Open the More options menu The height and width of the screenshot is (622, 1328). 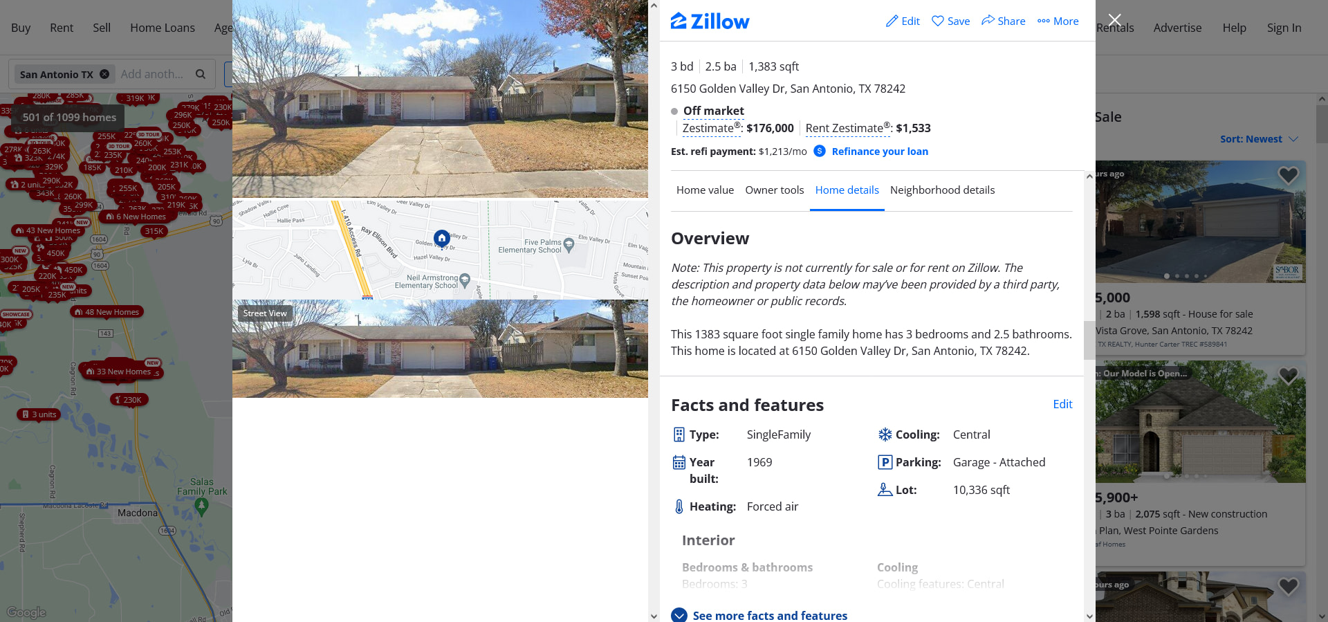[1058, 21]
